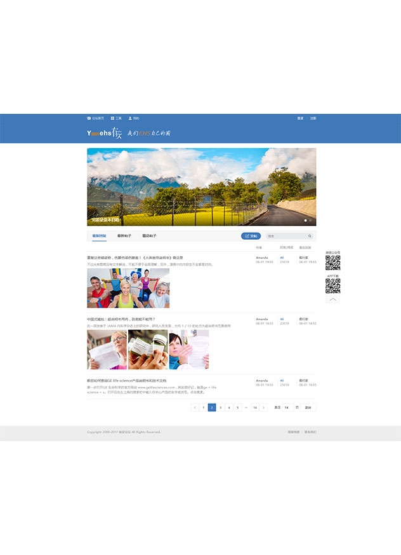Go to page 1 in pagination
Screen dimensions: 401x555
coord(204,408)
